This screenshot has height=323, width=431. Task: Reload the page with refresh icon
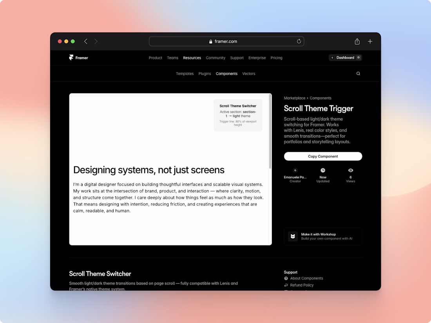coord(299,41)
